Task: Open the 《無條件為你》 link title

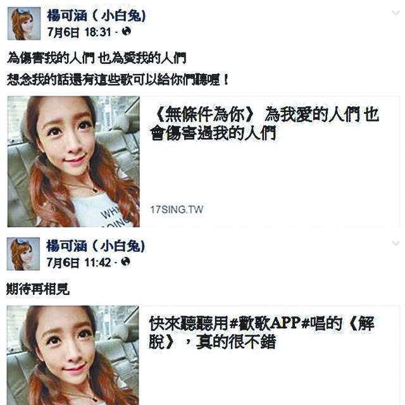Action: click(x=265, y=123)
